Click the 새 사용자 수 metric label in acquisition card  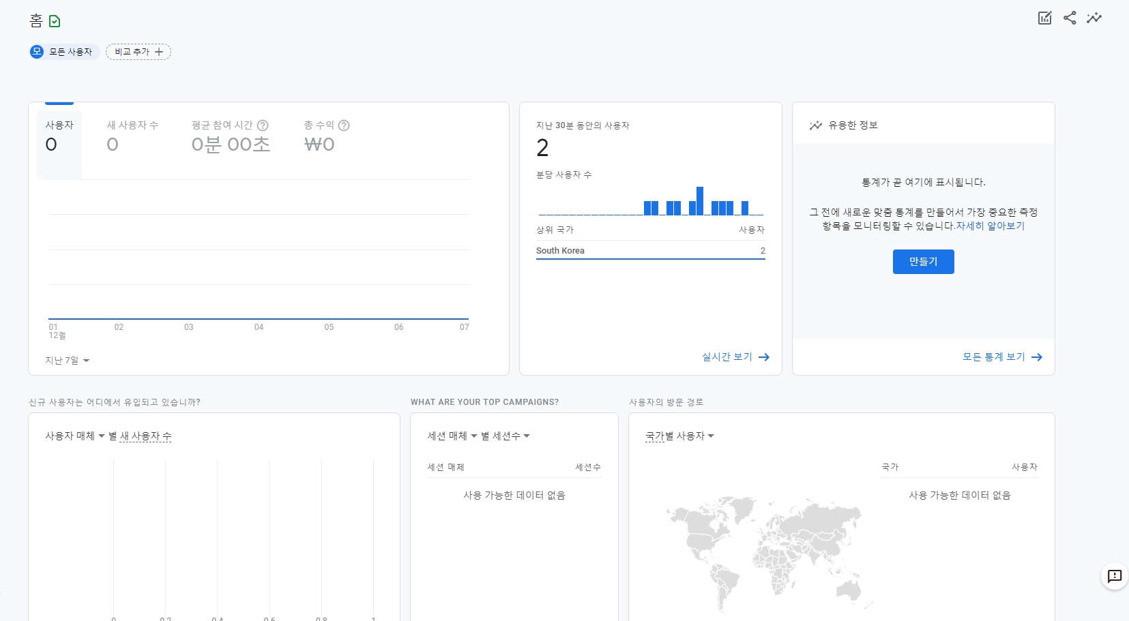tap(145, 436)
